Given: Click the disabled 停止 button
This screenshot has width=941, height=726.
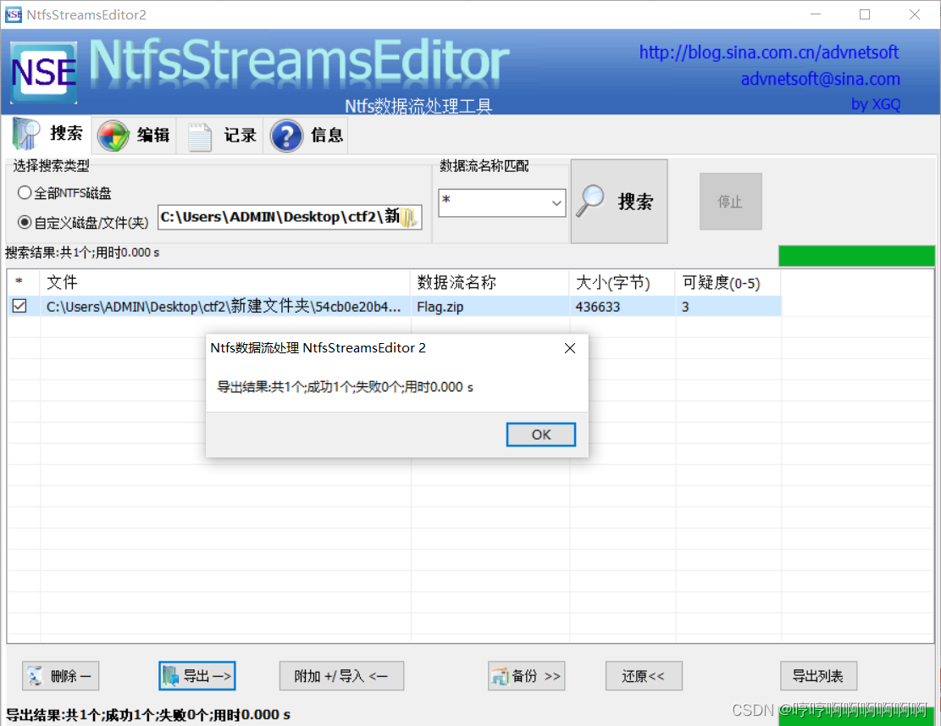Looking at the screenshot, I should 730,202.
